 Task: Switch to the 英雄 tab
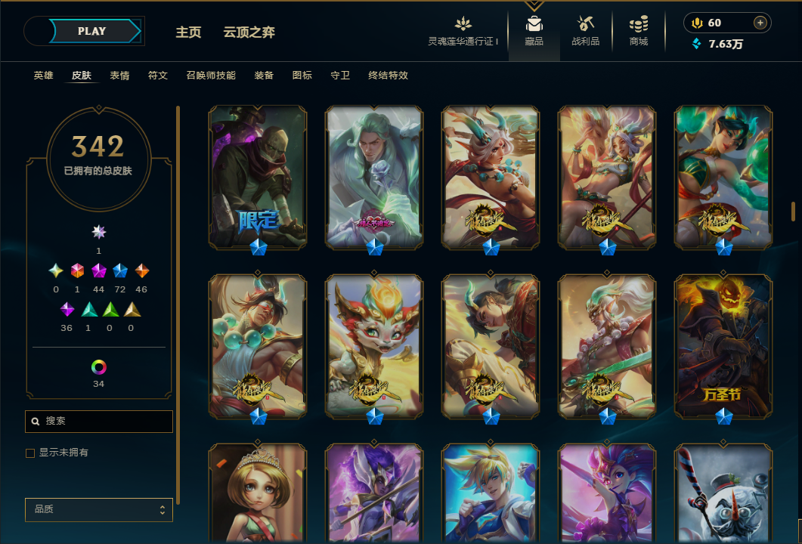click(x=44, y=76)
